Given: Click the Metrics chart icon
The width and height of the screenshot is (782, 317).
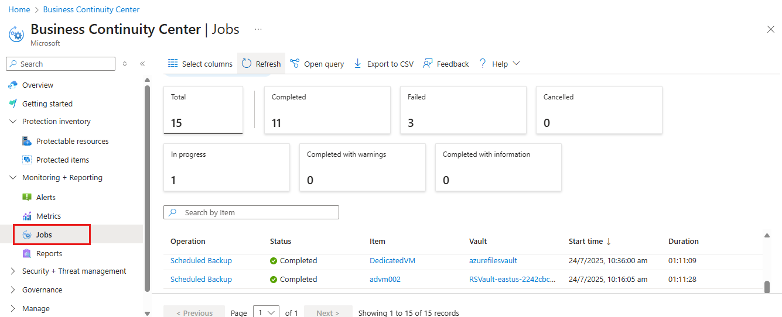Looking at the screenshot, I should [27, 216].
